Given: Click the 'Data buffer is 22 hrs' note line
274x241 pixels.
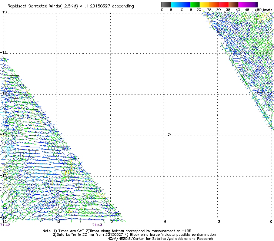Looking at the screenshot, I should [134, 235].
